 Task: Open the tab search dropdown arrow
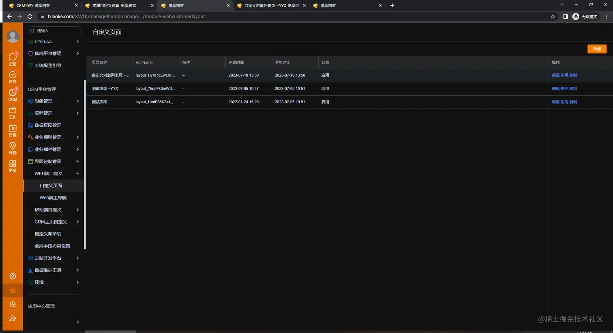pyautogui.click(x=562, y=5)
